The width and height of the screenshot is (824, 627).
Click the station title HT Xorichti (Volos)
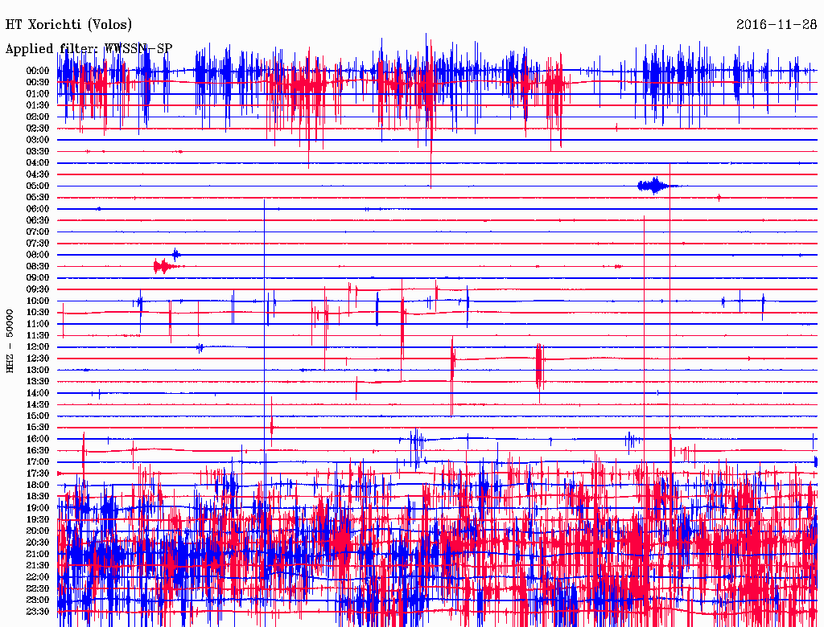68,25
